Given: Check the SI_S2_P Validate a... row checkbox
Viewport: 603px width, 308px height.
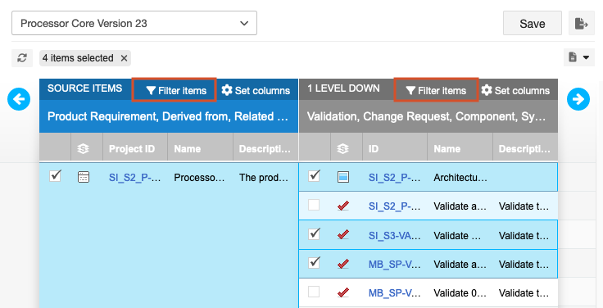Looking at the screenshot, I should click(314, 205).
